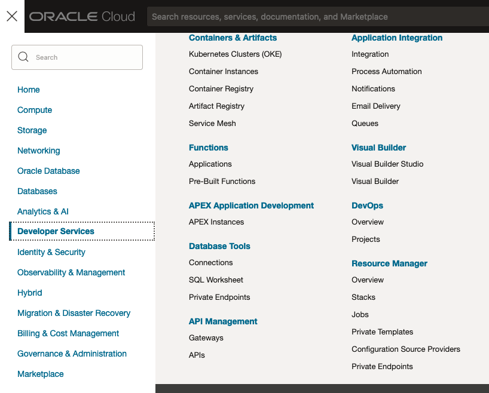
Task: Go to Marketplace in sidebar
Action: coord(41,374)
